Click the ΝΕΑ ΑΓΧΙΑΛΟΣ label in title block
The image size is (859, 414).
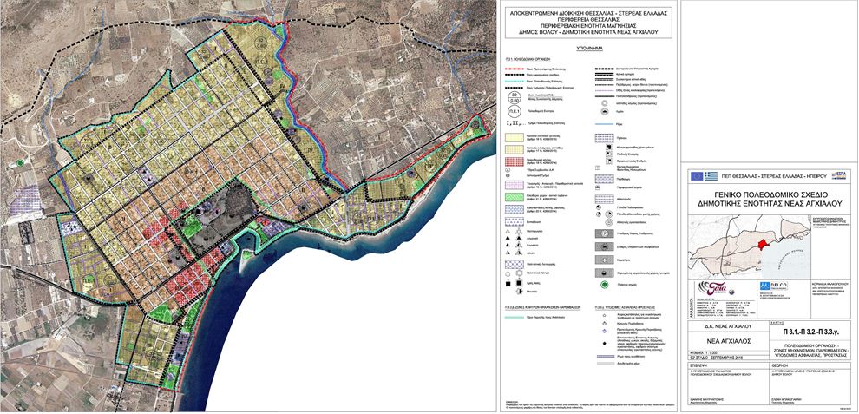(x=729, y=342)
